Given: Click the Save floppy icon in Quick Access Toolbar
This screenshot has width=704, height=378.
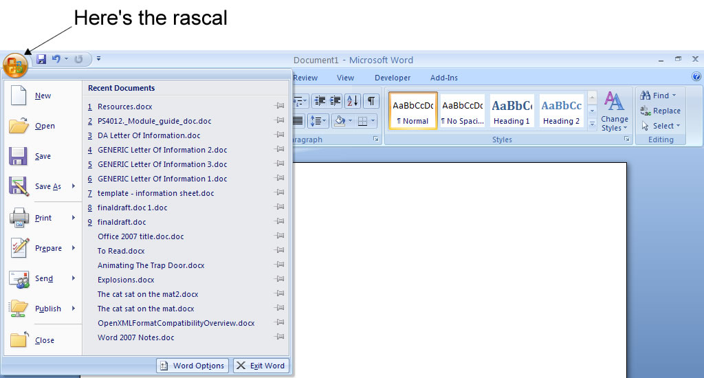Looking at the screenshot, I should (41, 59).
